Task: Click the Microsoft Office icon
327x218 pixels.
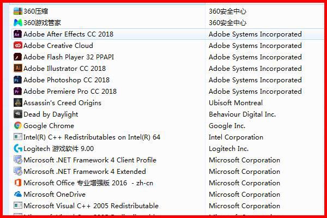Action: pos(18,183)
